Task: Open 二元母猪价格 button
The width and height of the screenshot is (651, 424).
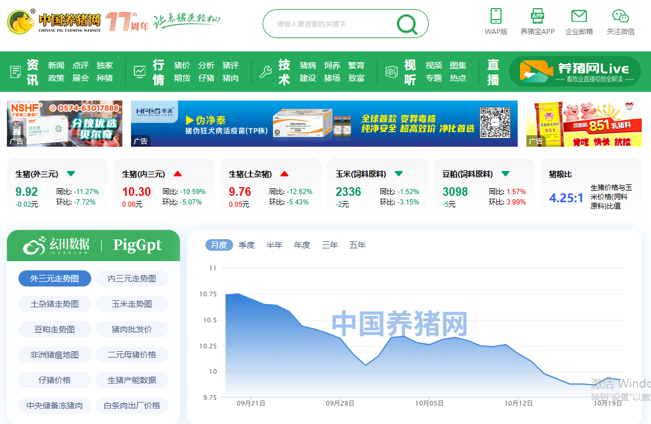Action: pos(132,355)
